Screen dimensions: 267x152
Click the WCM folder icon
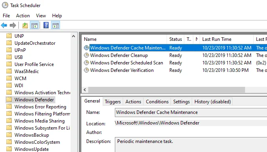[9, 78]
